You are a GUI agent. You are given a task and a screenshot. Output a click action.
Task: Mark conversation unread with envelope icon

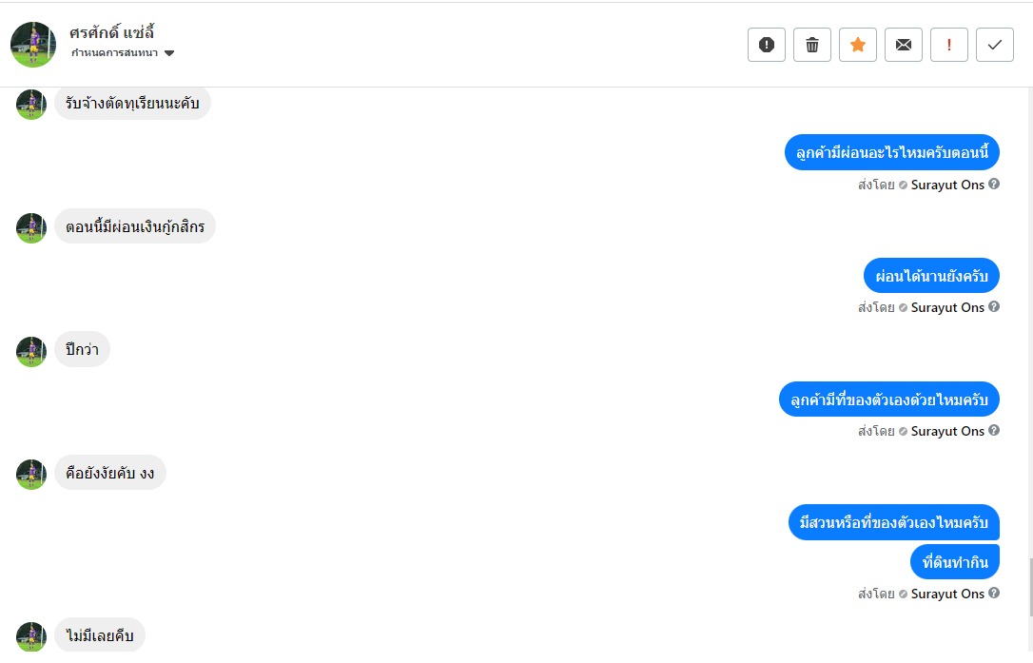(903, 45)
